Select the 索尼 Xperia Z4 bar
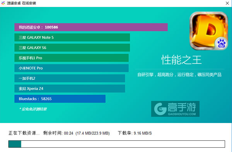The image size is (232, 152). (70, 88)
